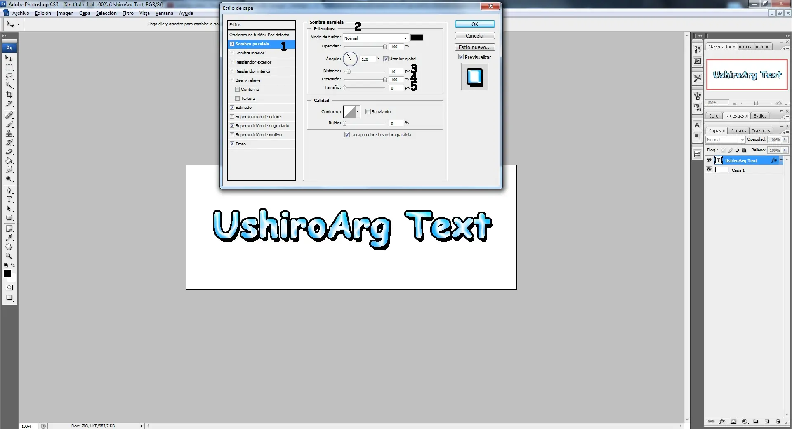
Task: Open the adjustment layer menu
Action: click(x=745, y=421)
